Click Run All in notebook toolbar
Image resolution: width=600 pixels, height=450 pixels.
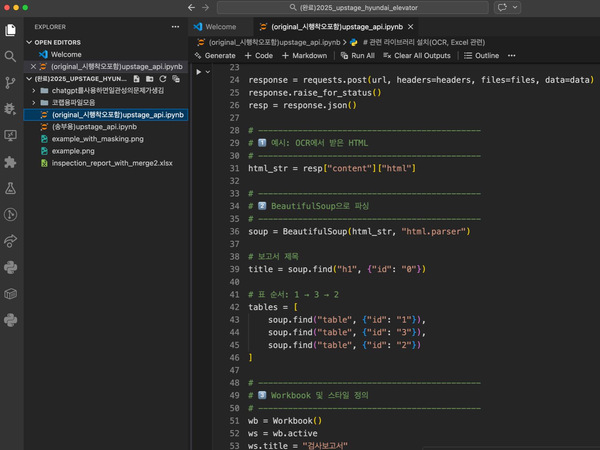357,56
